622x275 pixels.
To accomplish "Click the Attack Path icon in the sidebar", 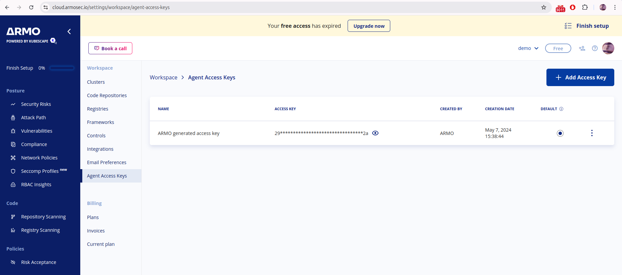I will click(13, 118).
